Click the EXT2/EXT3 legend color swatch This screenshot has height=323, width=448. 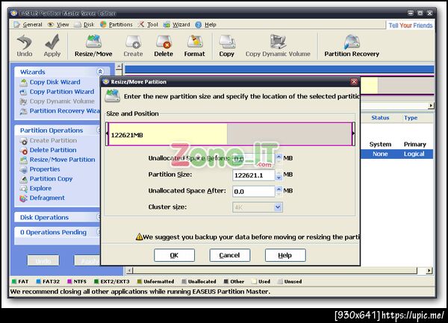(x=96, y=282)
